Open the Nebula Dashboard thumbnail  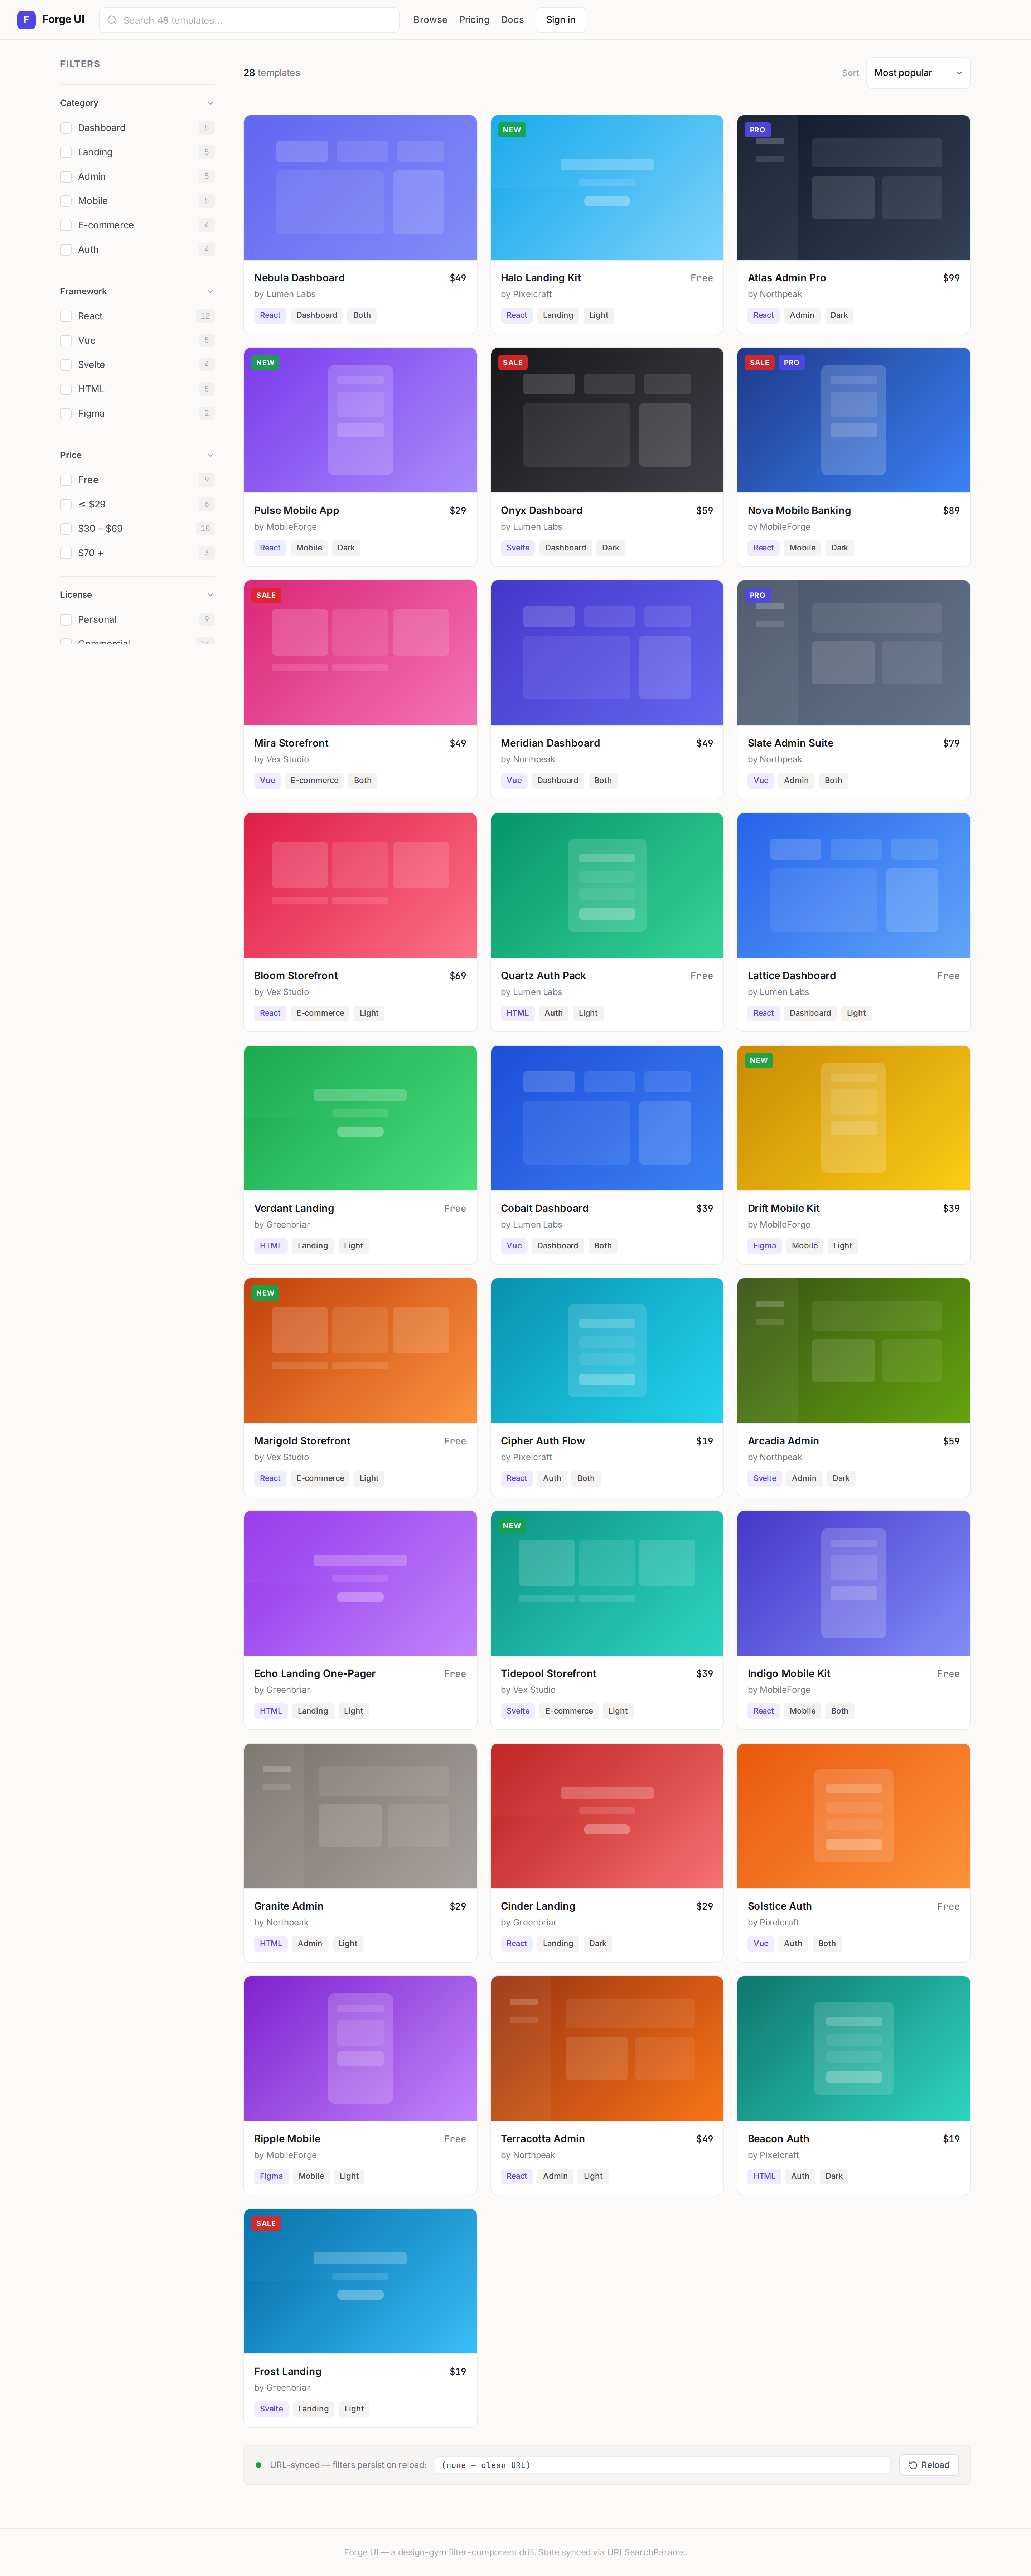pos(360,188)
